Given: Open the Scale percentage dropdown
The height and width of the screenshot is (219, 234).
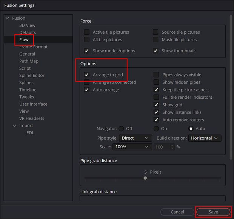Looking at the screenshot, I should coord(132,147).
